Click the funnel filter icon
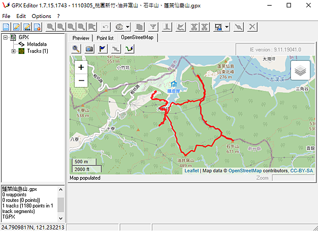This screenshot has height=231, width=318. (153, 27)
